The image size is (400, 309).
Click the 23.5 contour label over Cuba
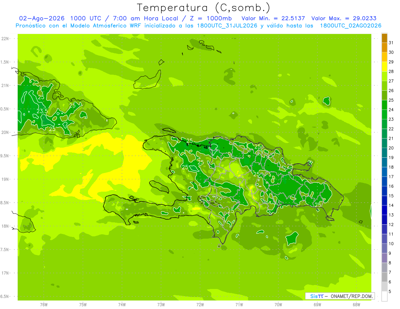42,111
